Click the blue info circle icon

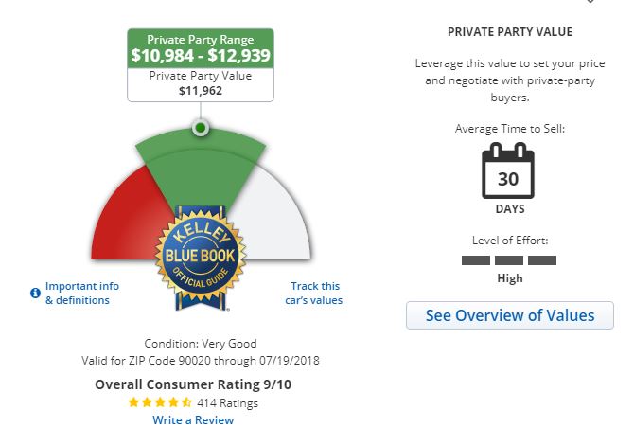36,294
